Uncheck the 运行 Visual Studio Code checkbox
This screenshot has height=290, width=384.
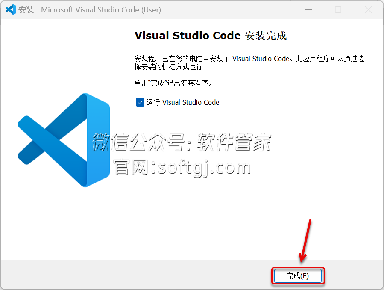point(140,102)
